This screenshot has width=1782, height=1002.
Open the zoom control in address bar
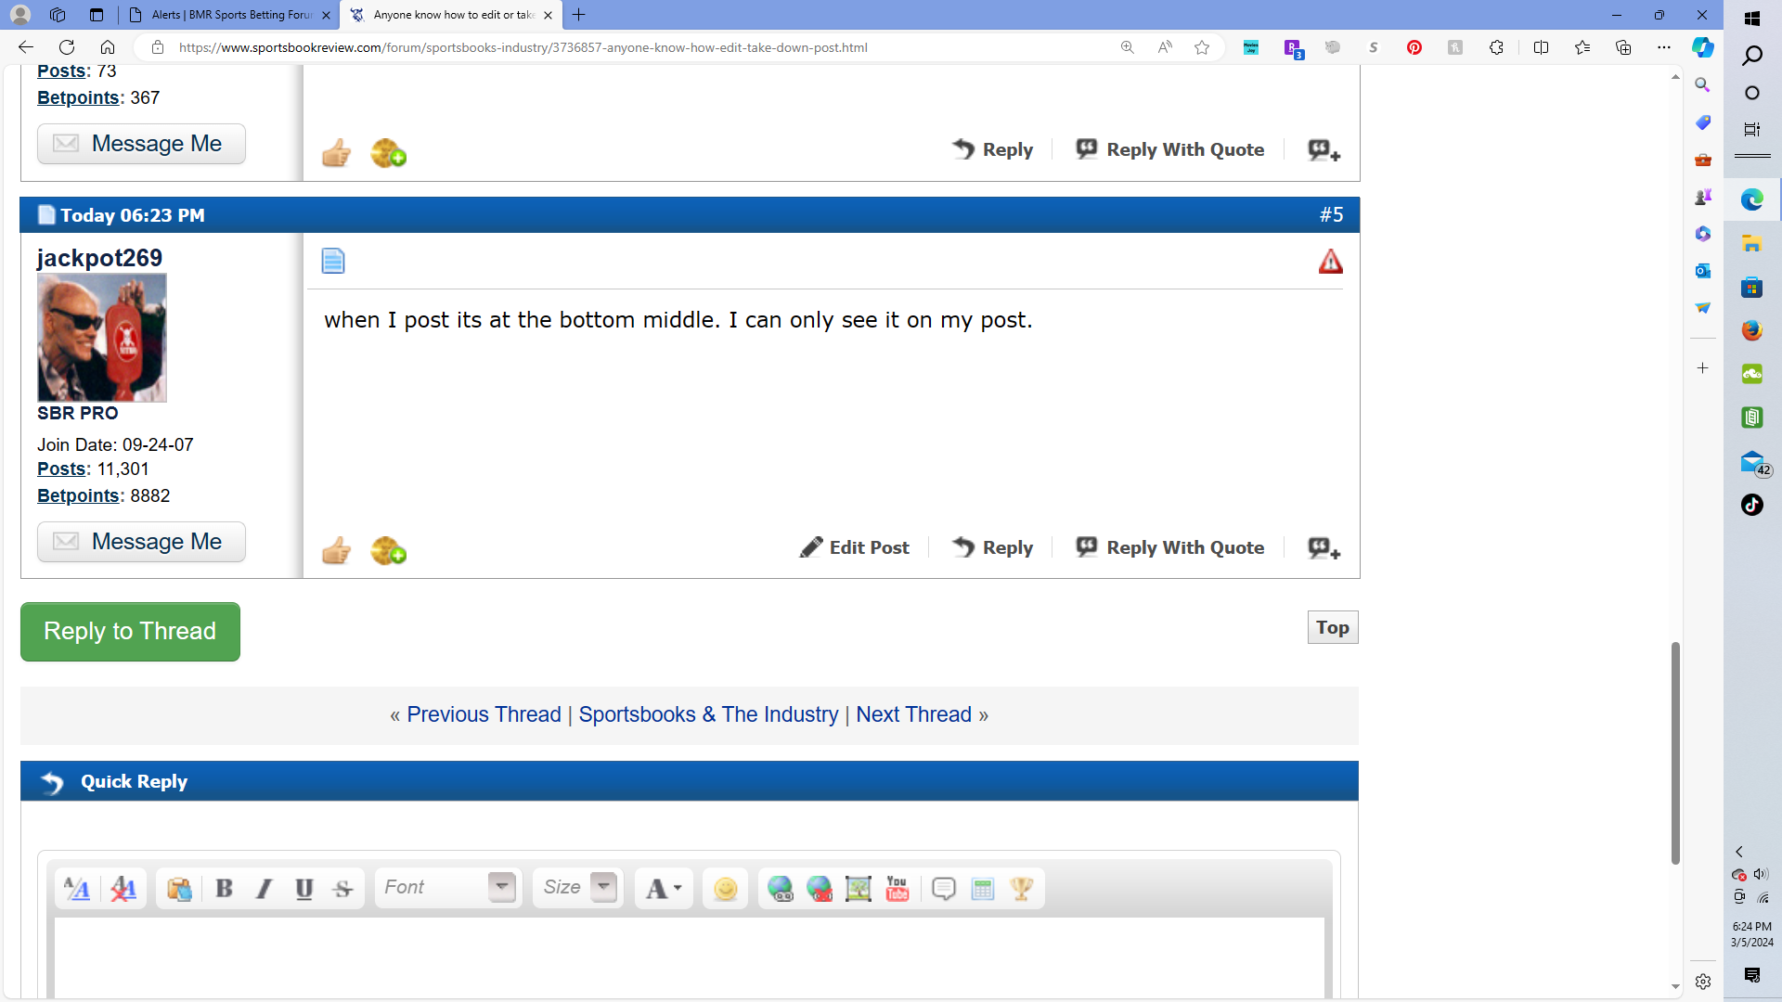click(x=1128, y=47)
